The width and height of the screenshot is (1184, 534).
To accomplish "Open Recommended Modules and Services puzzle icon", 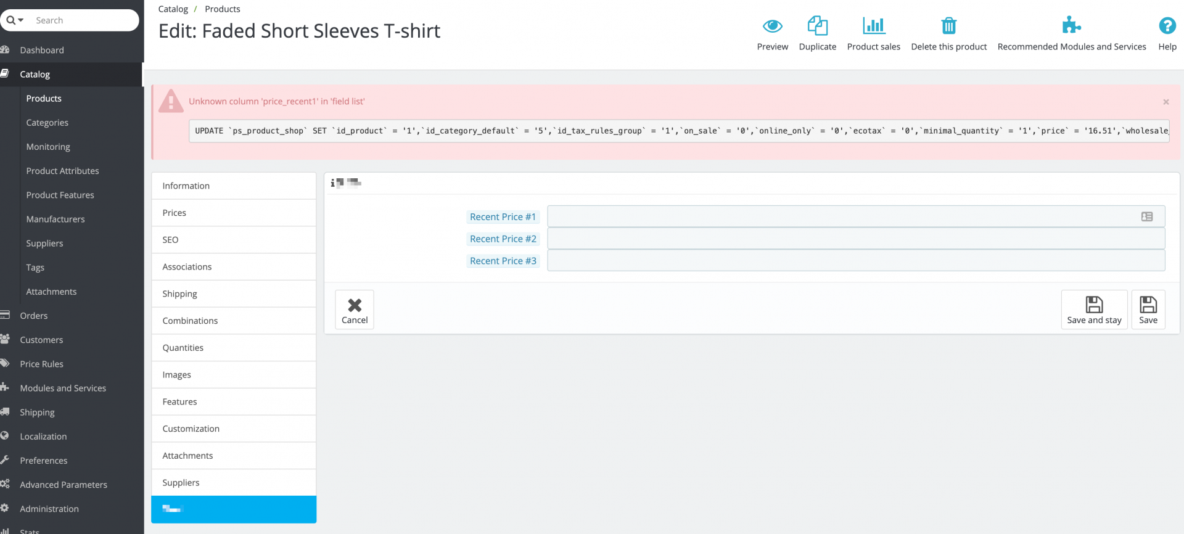I will tap(1071, 26).
